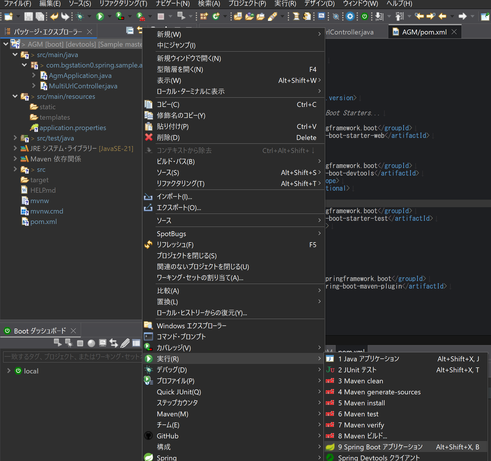The width and height of the screenshot is (491, 461).
Task: Open the ファイル(F) menu in menu bar
Action: tap(17, 4)
